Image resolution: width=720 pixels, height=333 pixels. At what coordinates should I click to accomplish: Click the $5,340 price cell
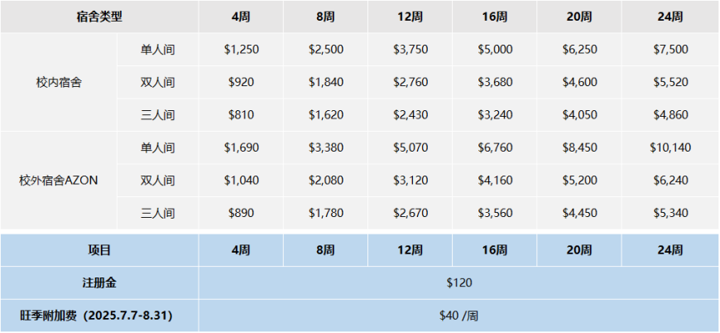(670, 213)
